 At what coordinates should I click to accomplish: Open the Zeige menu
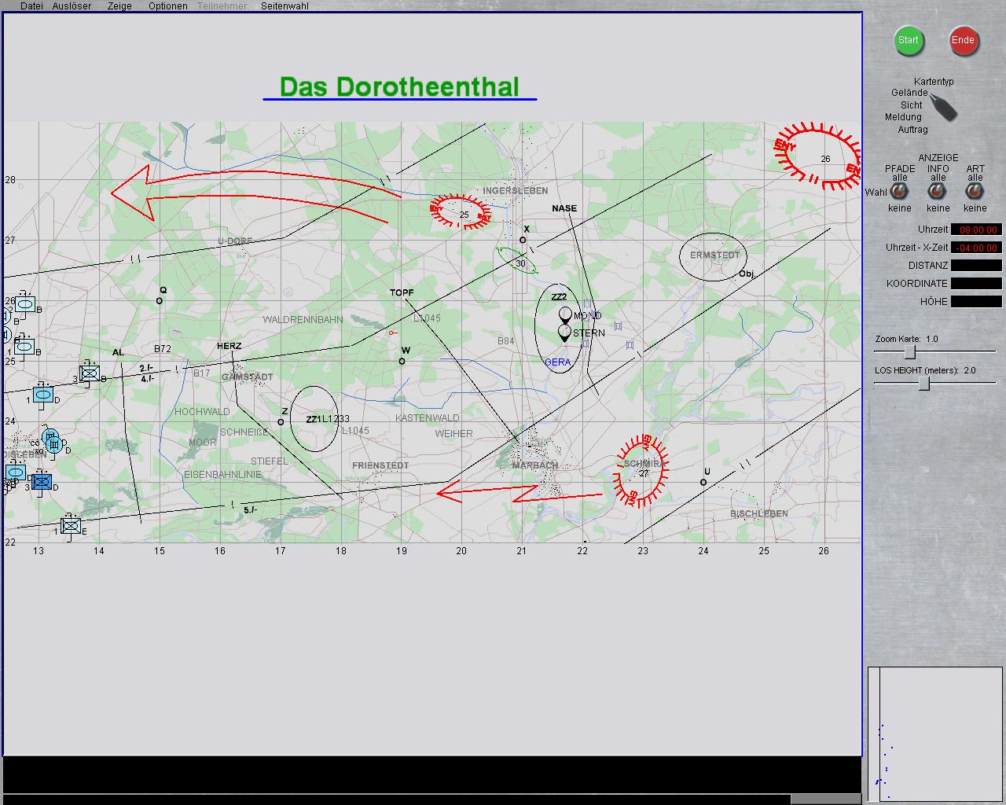(119, 6)
